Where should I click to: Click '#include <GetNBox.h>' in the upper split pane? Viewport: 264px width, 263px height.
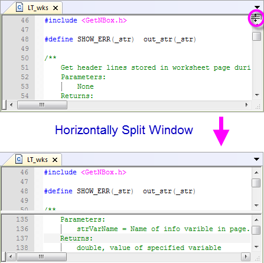(85, 172)
